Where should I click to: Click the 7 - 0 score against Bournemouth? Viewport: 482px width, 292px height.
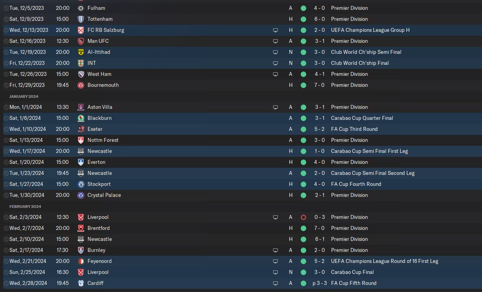click(319, 85)
